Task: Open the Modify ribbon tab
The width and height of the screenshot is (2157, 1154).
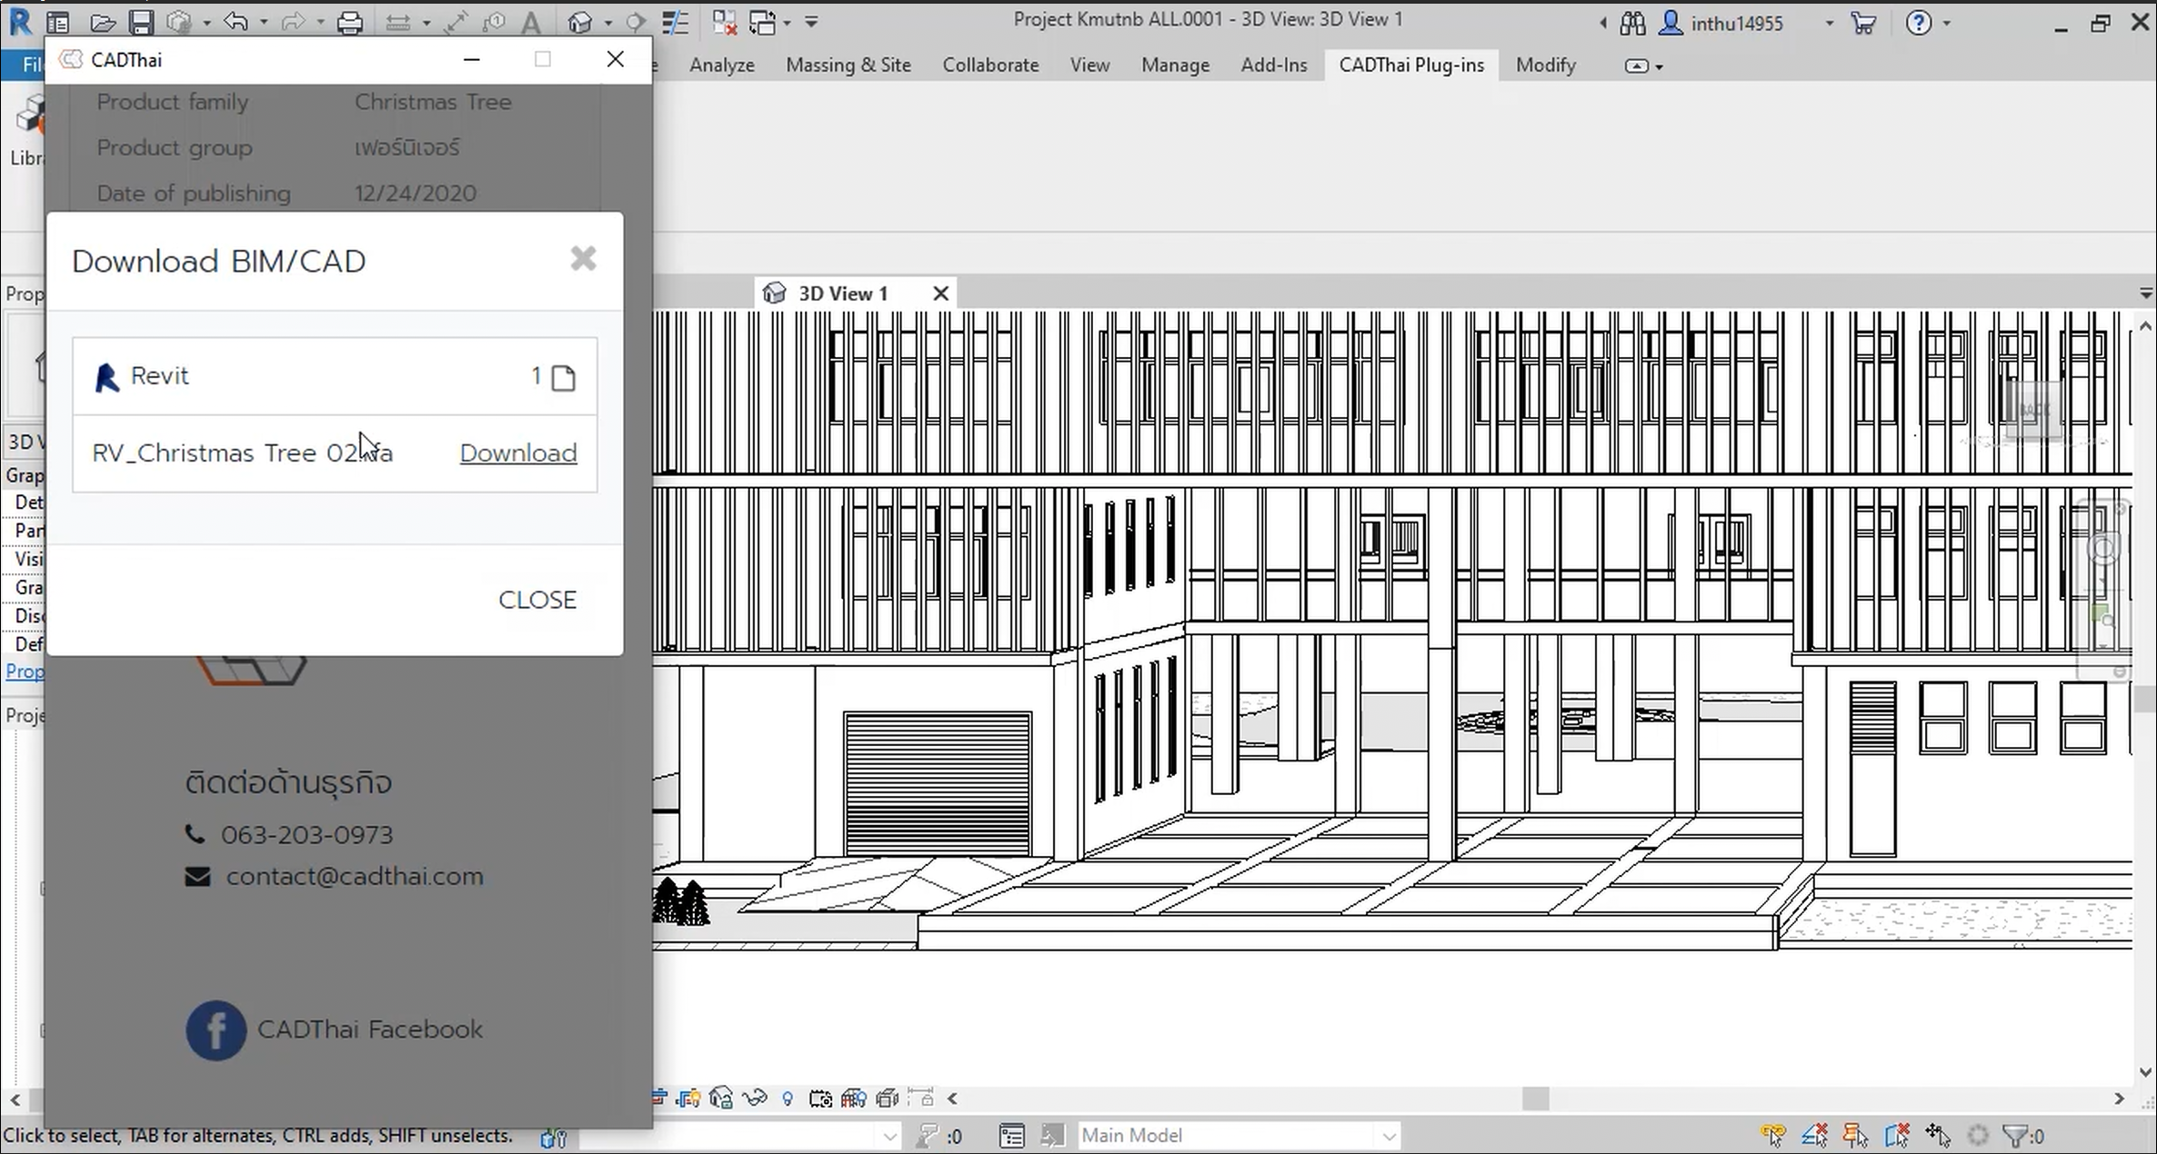Action: click(x=1545, y=65)
